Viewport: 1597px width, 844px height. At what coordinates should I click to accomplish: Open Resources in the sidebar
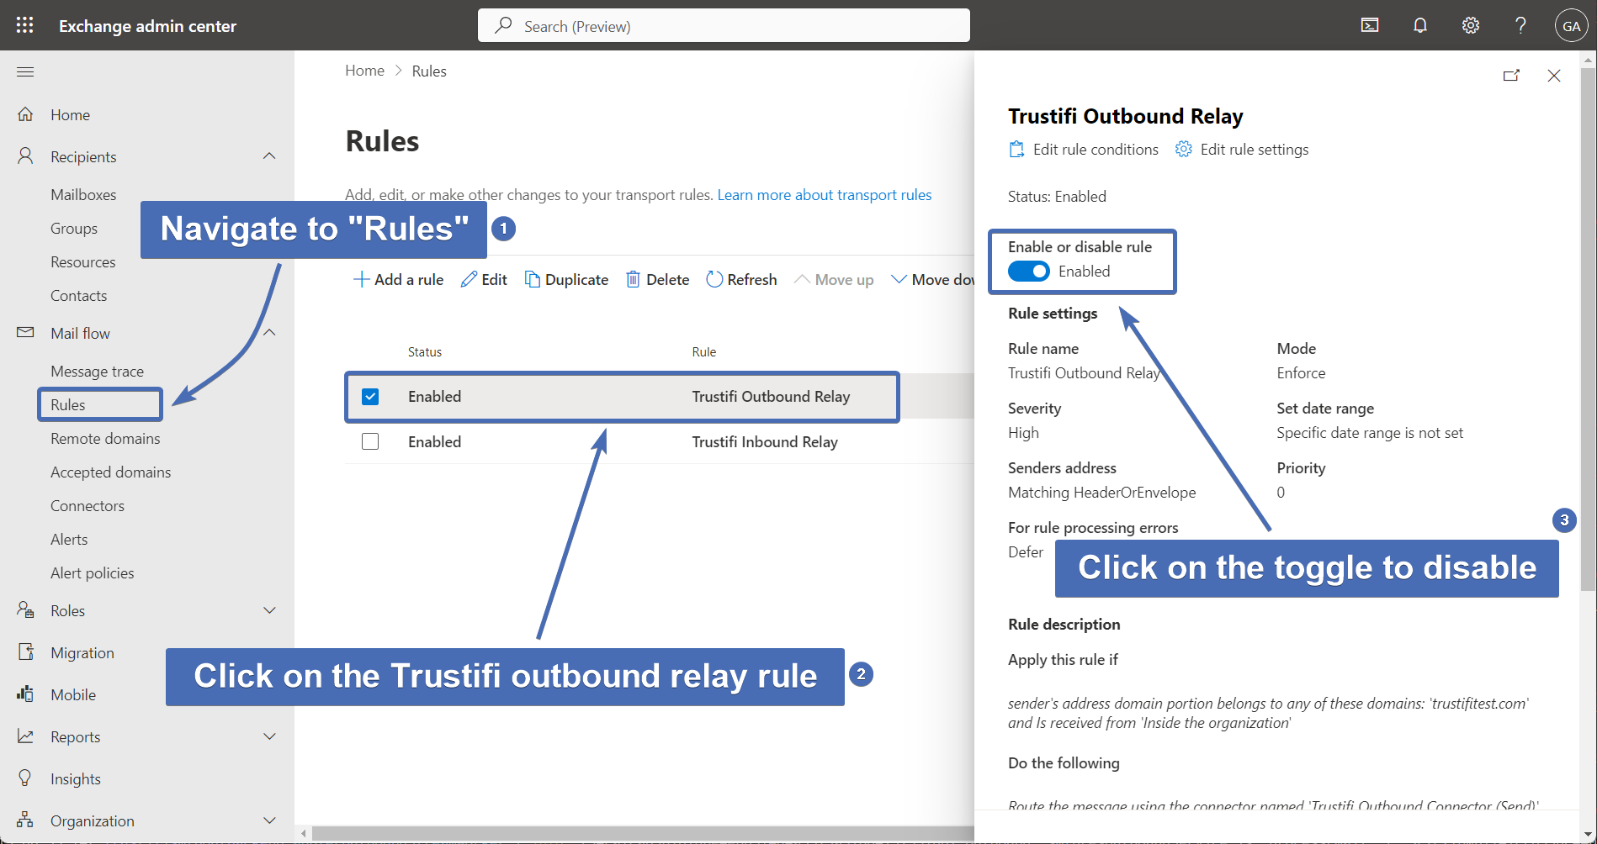[x=83, y=262]
